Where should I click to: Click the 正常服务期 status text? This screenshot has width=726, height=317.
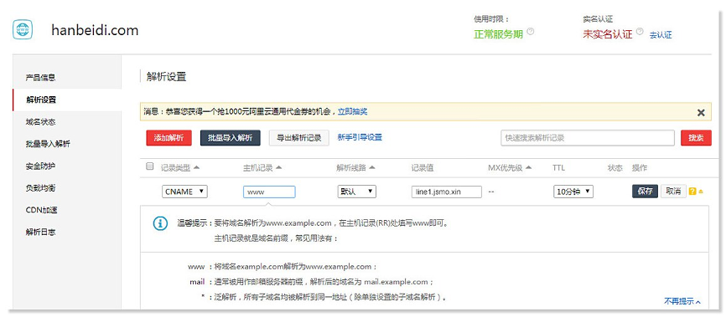point(498,34)
